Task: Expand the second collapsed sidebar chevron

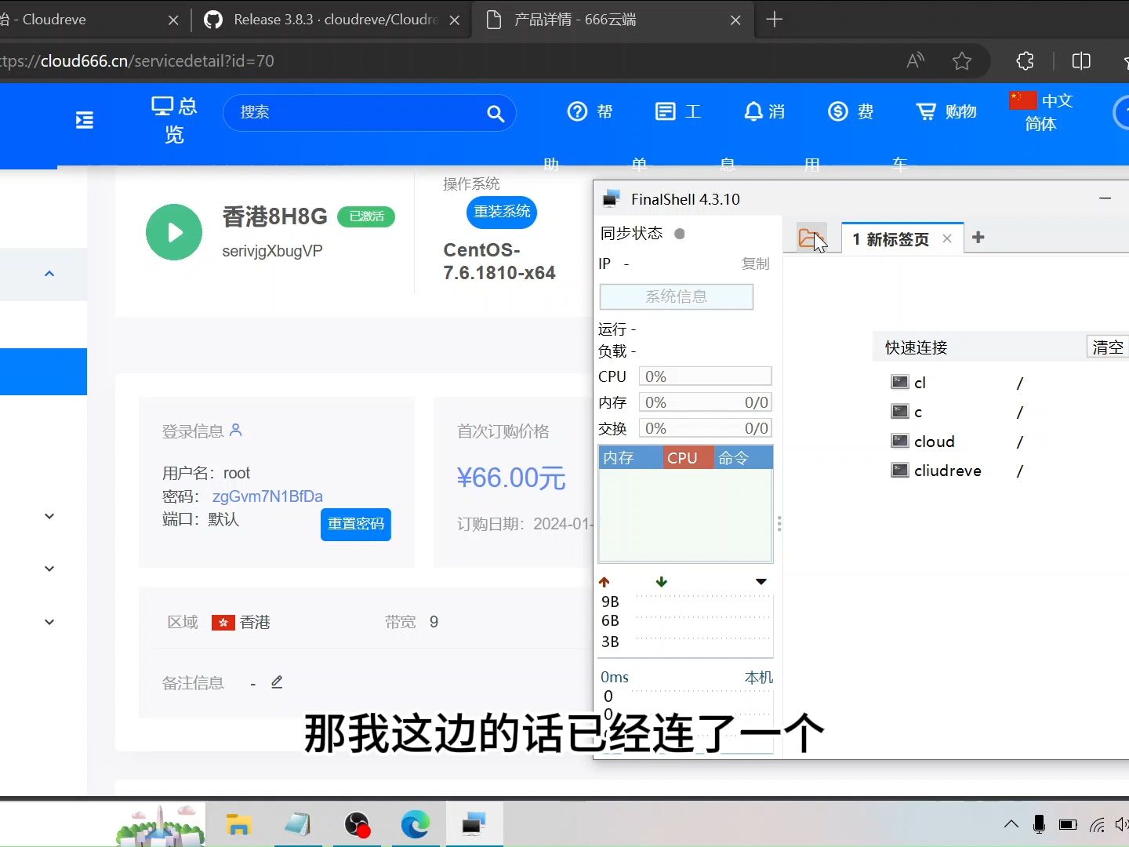Action: tap(49, 569)
